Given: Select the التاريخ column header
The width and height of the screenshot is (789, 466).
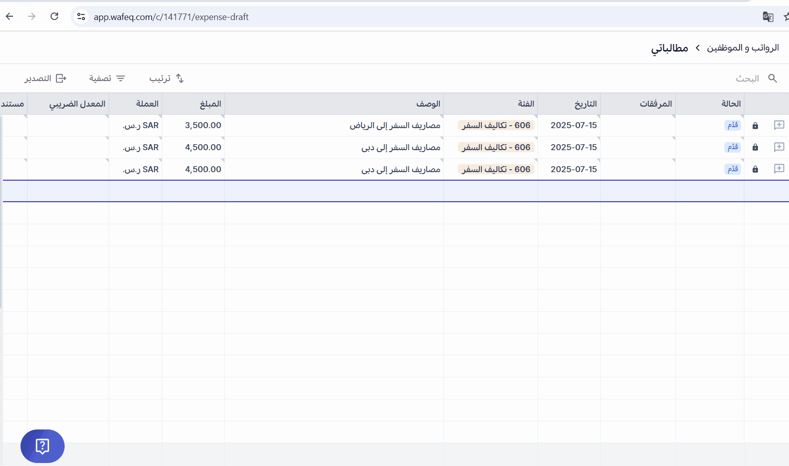Looking at the screenshot, I should 569,104.
